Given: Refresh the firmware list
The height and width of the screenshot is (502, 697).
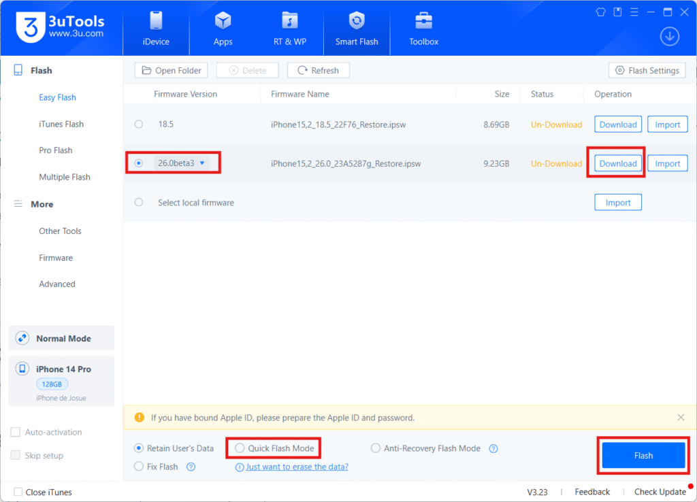Looking at the screenshot, I should [x=319, y=70].
